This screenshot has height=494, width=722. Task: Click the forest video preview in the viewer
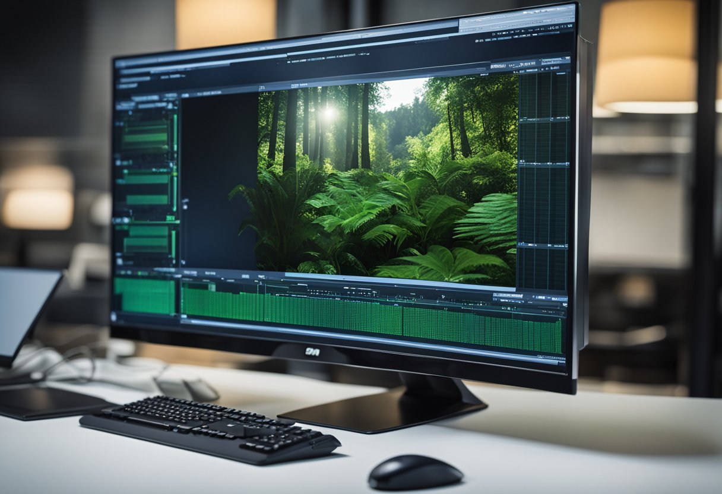coord(386,178)
